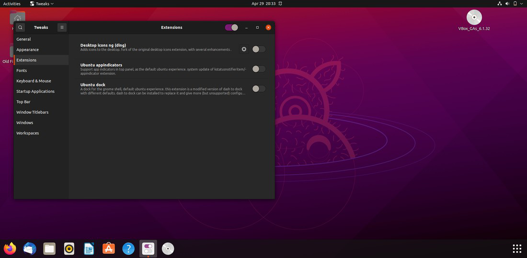This screenshot has height=258, width=527.
Task: Click Activities in the top bar
Action: [12, 4]
